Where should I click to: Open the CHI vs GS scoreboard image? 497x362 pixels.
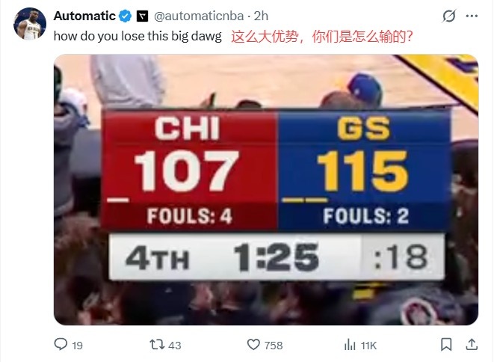[266, 190]
